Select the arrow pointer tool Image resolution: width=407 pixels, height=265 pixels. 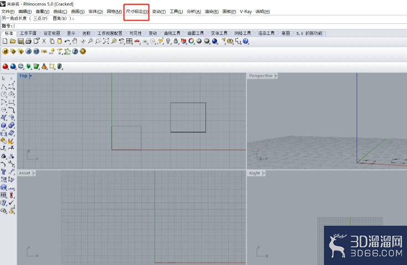4,79
